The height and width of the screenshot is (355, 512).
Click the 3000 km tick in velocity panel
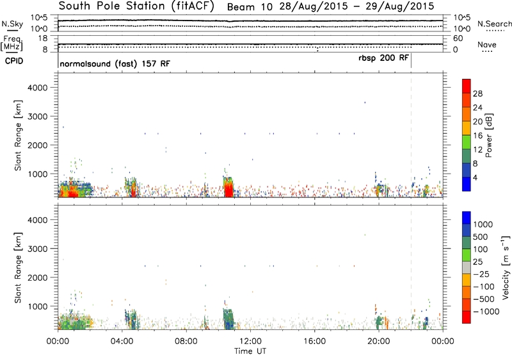[x=37, y=249]
